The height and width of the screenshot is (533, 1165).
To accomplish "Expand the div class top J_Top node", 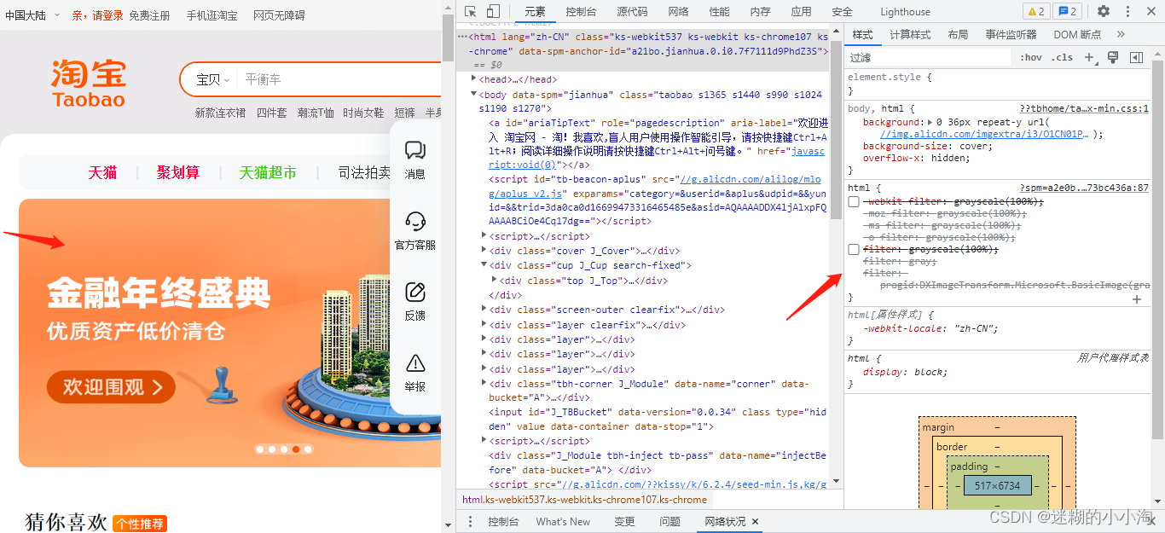I will pyautogui.click(x=495, y=280).
